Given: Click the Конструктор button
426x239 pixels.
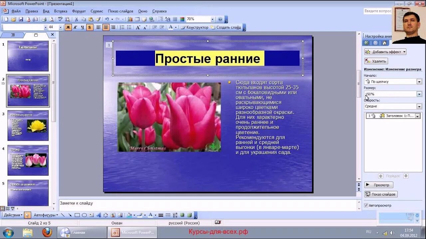Looking at the screenshot, I should (x=195, y=28).
